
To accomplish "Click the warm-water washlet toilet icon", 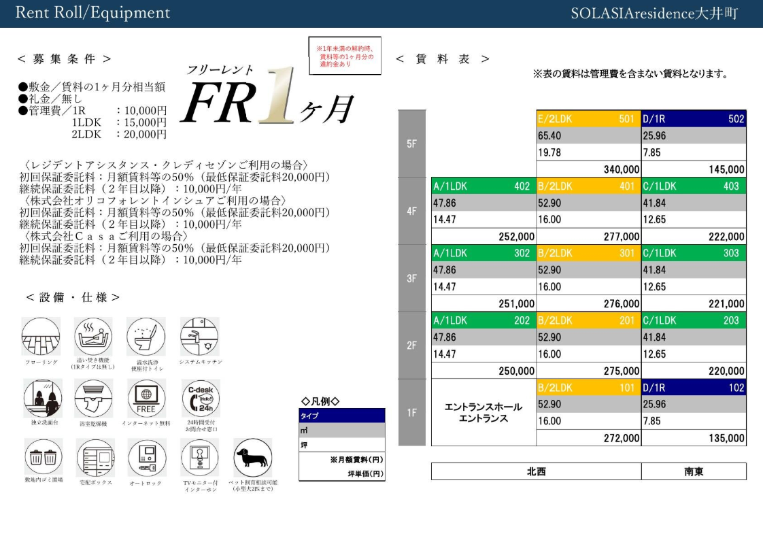I will click(146, 336).
